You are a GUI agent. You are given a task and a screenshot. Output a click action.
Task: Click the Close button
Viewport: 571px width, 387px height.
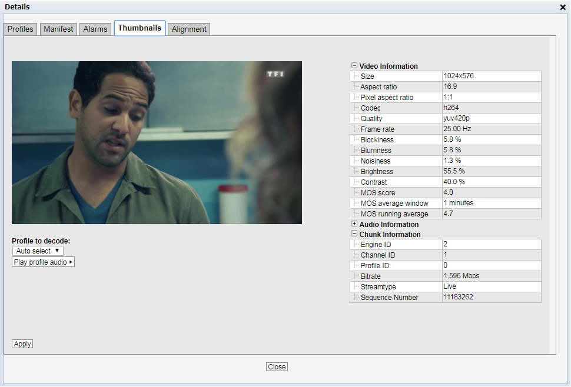[x=277, y=367]
